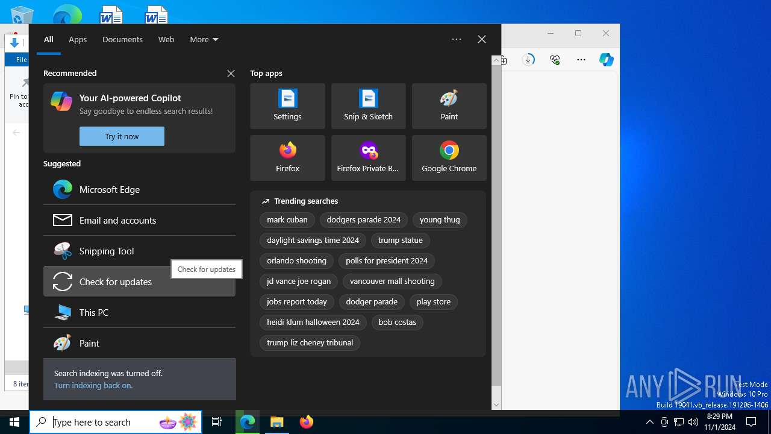Launch Snip & Sketch tile
The width and height of the screenshot is (771, 434).
368,106
